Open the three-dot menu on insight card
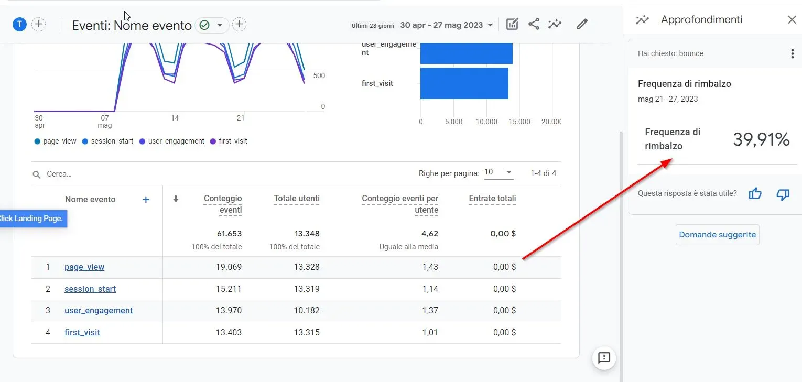Image resolution: width=802 pixels, height=382 pixels. pyautogui.click(x=792, y=54)
